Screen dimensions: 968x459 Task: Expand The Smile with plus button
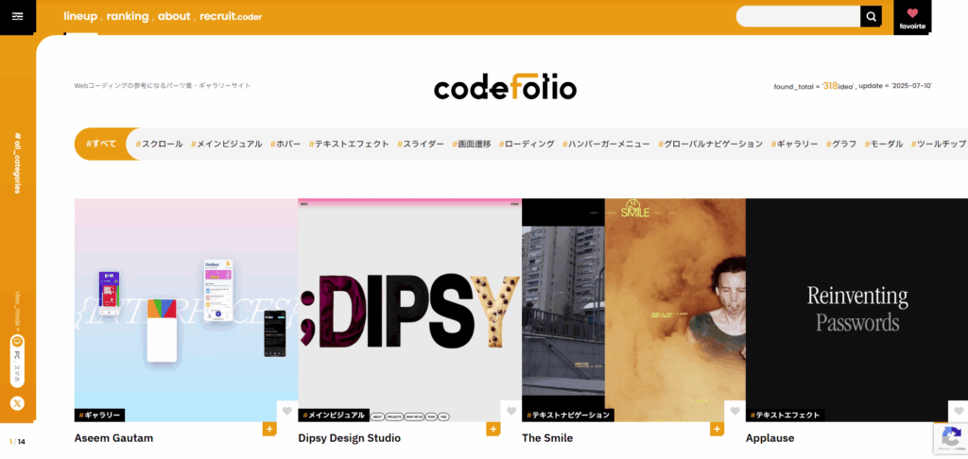pos(717,429)
